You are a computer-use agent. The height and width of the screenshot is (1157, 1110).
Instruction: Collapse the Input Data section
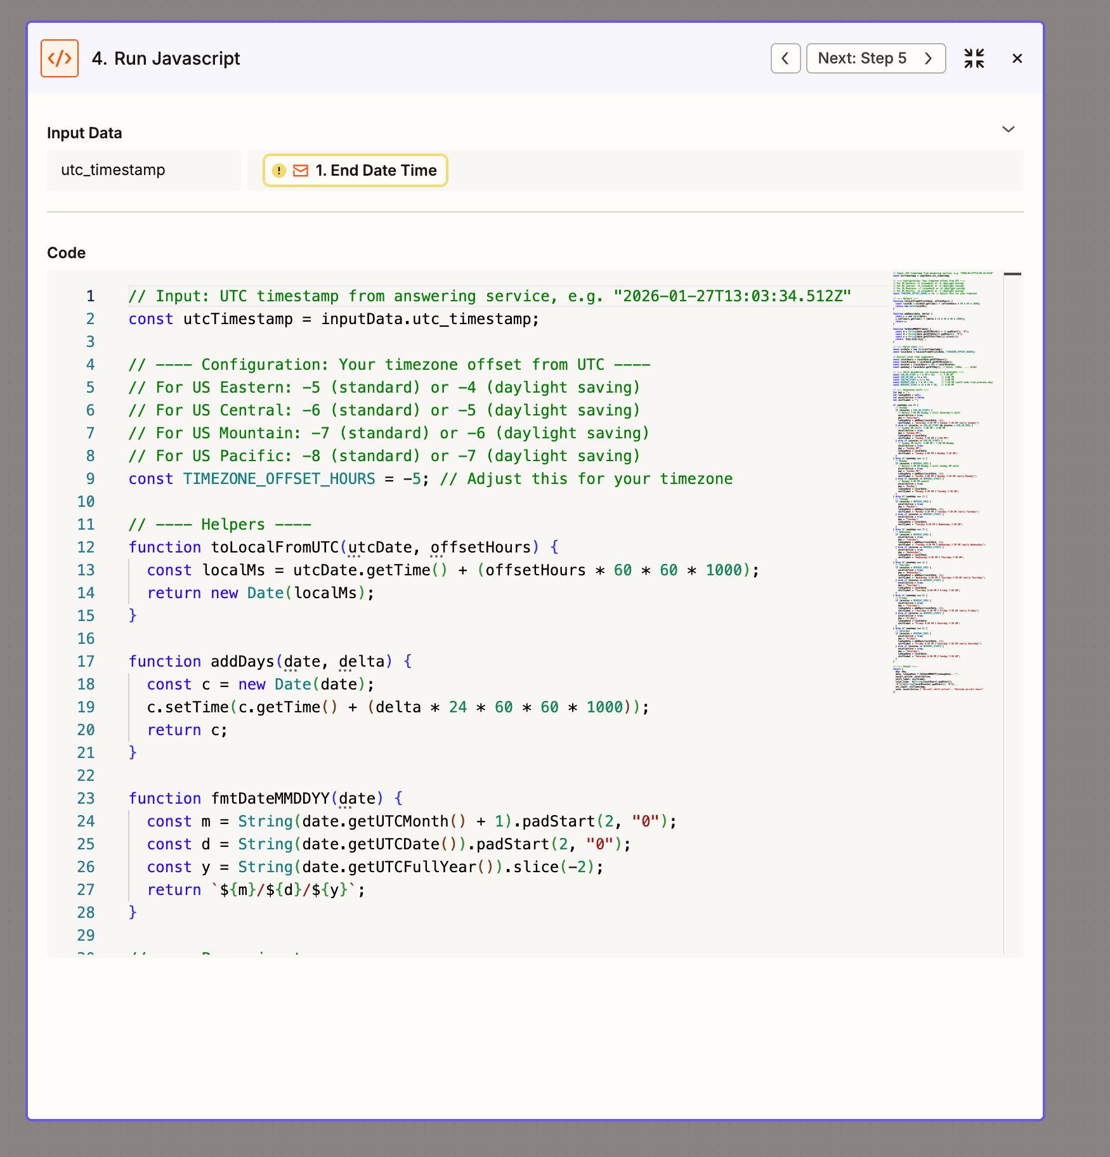tap(1009, 129)
